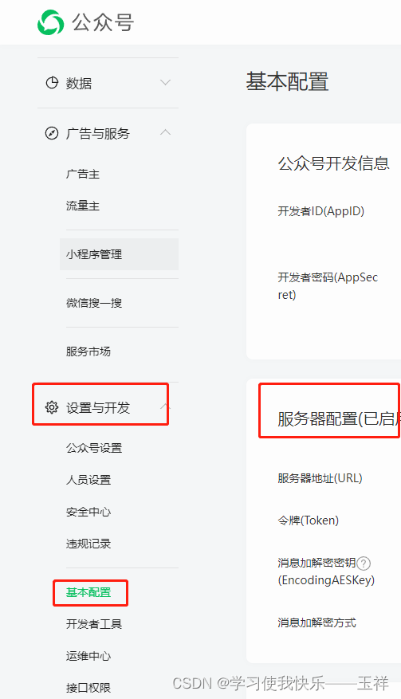
Task: Select 小程序管理 in the sidebar
Action: click(119, 254)
